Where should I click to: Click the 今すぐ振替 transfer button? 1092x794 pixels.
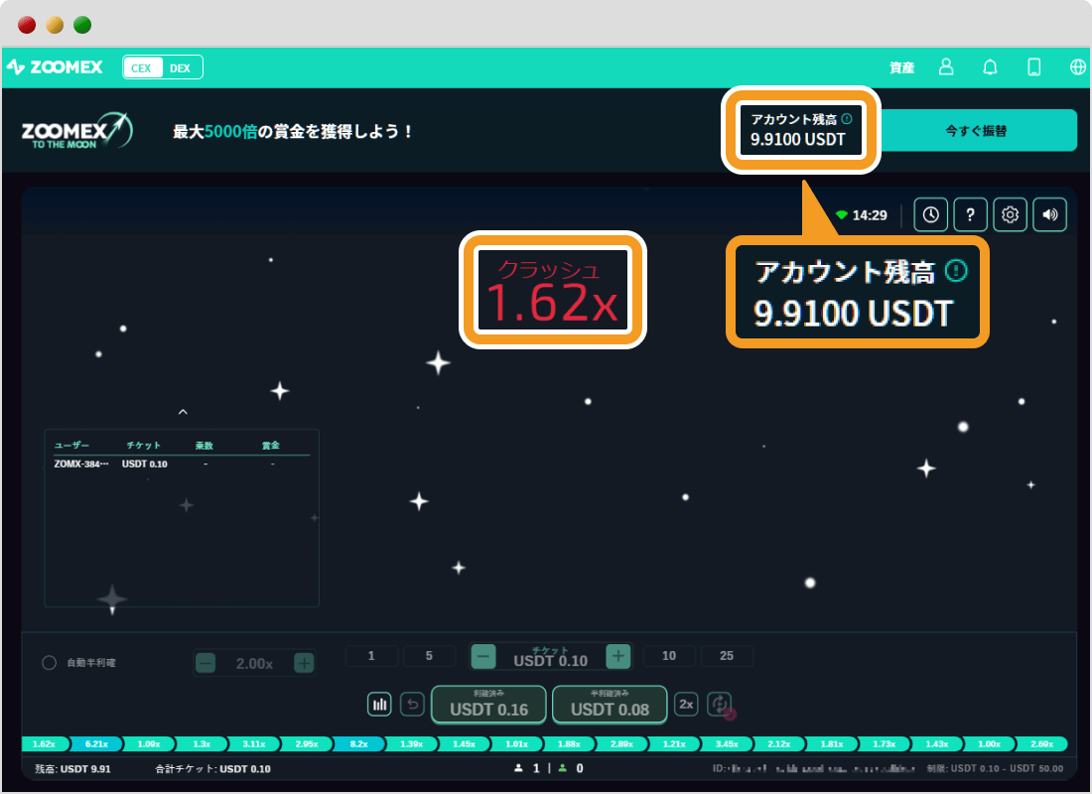[x=979, y=130]
